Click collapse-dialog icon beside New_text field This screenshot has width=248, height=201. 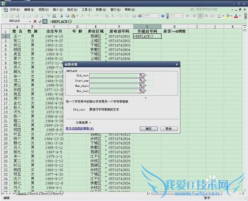141,91
